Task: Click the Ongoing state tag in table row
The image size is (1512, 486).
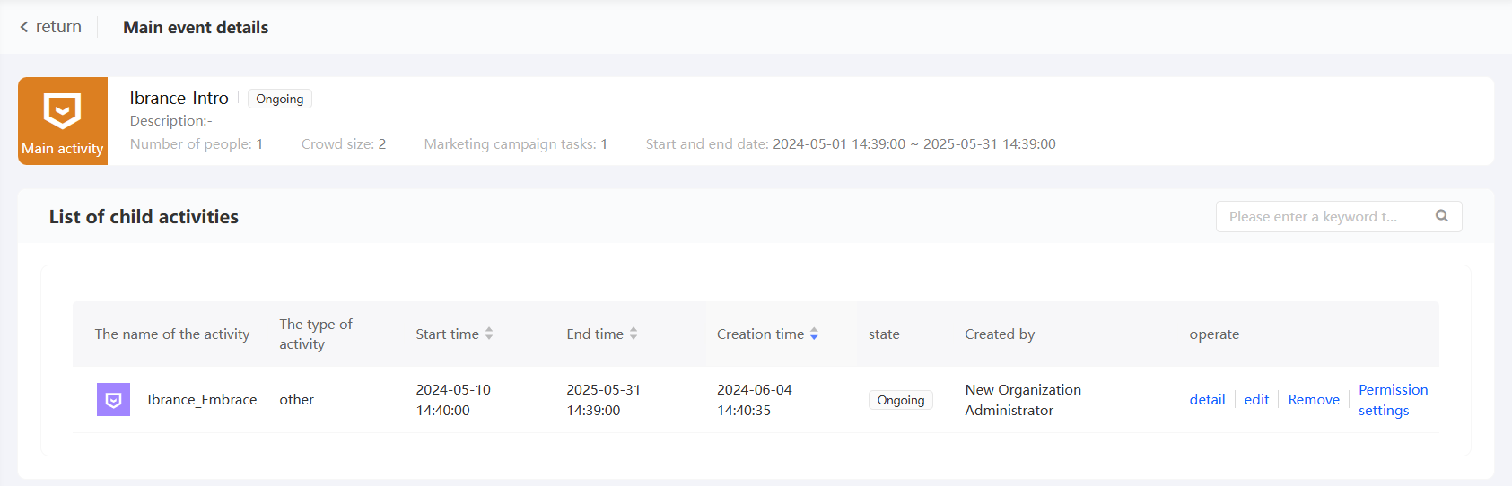Action: 900,400
